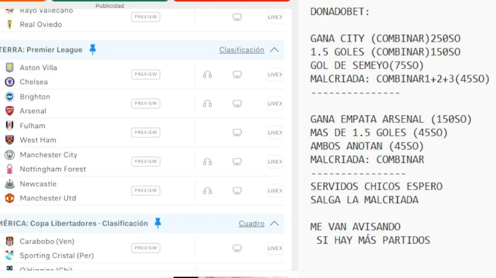Screen dimensions: 496x278
Task: Open Preview for Manchester City vs Nottingham Forest
Action: point(146,161)
